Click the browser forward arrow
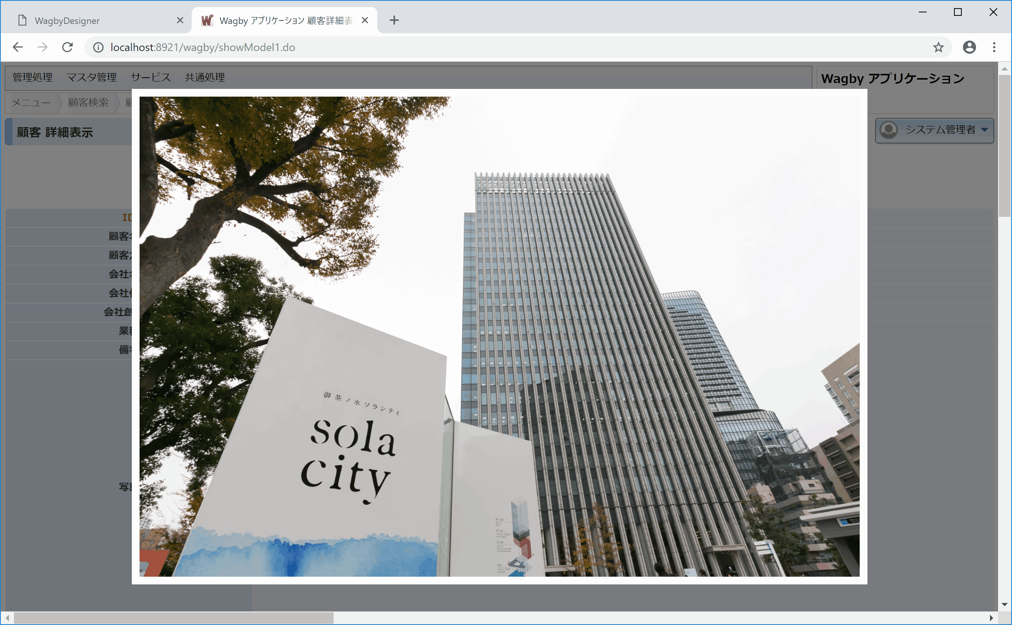1012x625 pixels. pyautogui.click(x=42, y=47)
